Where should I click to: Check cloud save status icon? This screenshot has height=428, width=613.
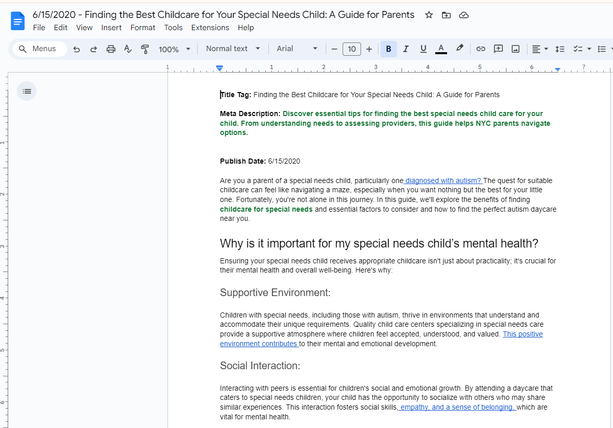point(463,15)
